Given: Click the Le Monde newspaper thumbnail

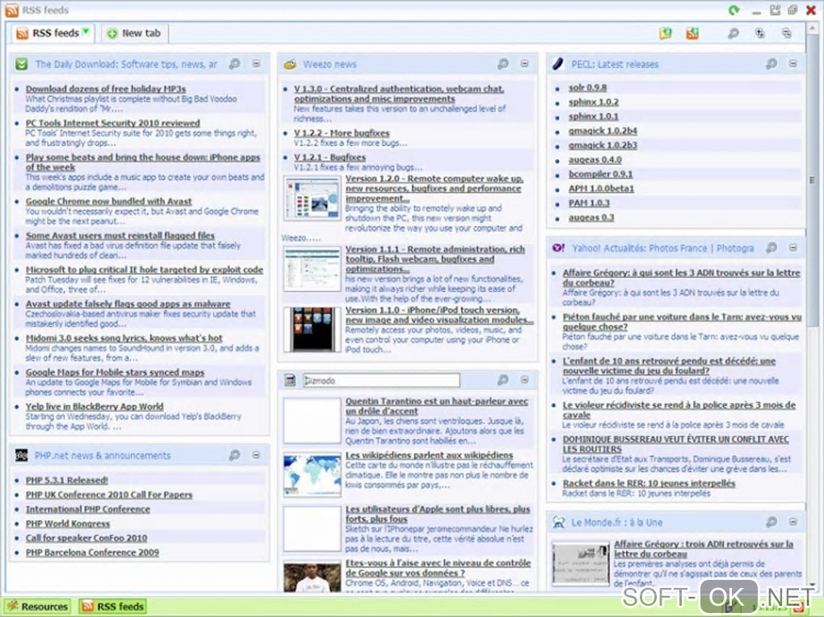Looking at the screenshot, I should point(581,564).
